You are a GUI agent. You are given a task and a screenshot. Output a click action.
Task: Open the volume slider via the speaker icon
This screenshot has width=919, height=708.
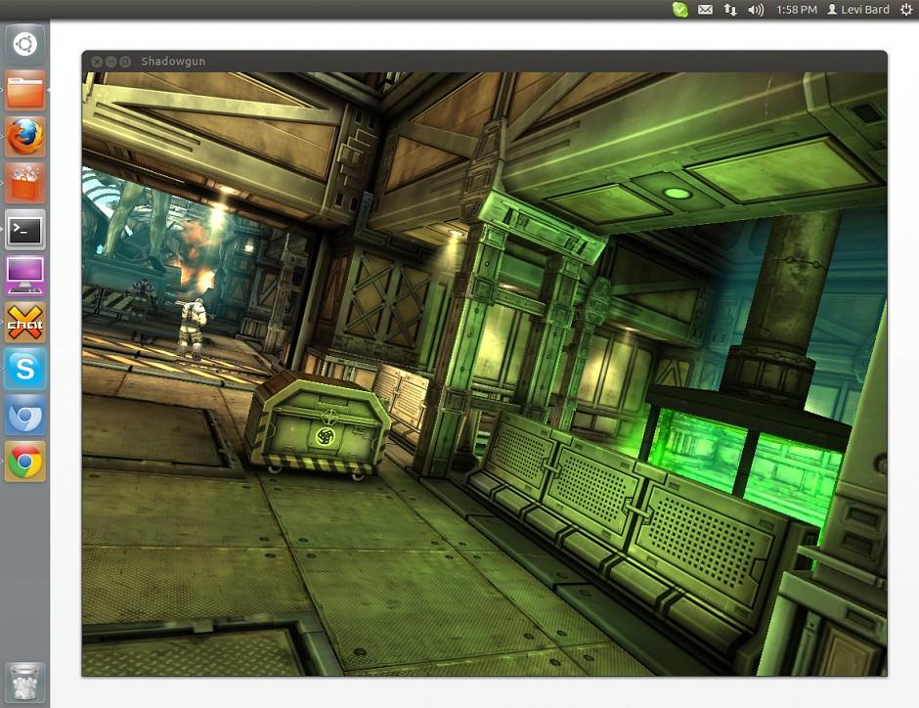click(x=756, y=9)
